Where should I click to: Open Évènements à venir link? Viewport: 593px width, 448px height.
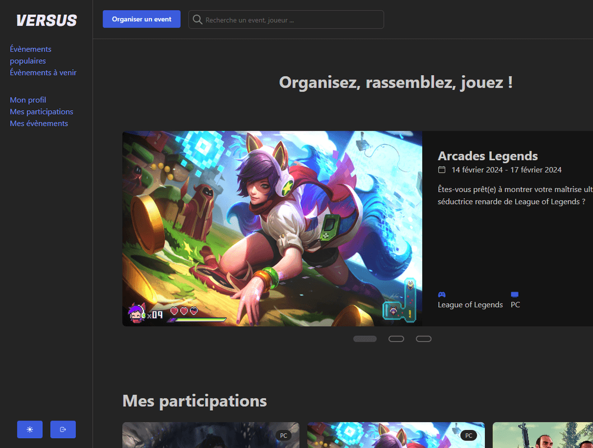coord(43,72)
